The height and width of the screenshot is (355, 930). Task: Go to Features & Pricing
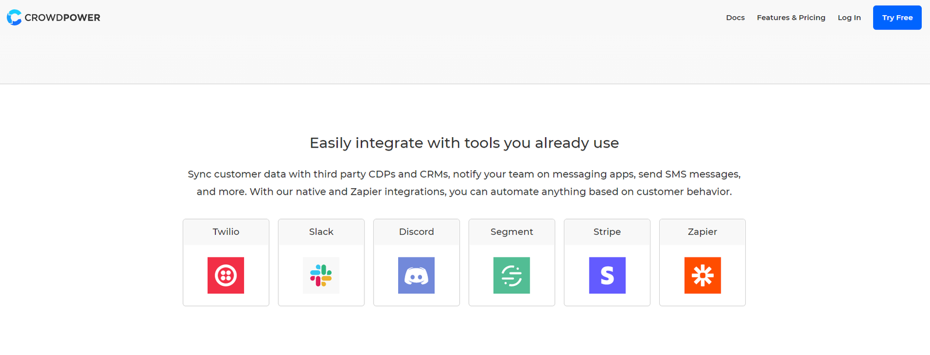[x=791, y=18]
